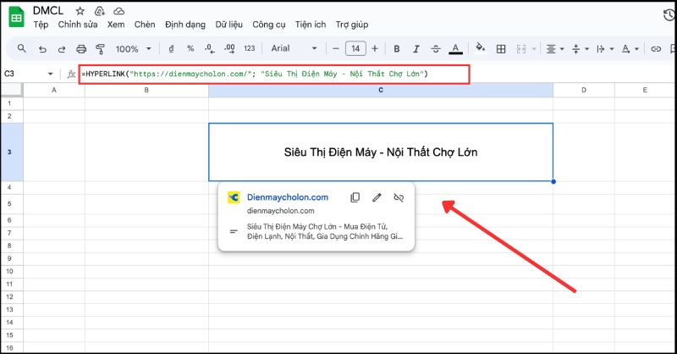Image resolution: width=677 pixels, height=354 pixels.
Task: Open the 100% zoom dropdown
Action: click(133, 49)
